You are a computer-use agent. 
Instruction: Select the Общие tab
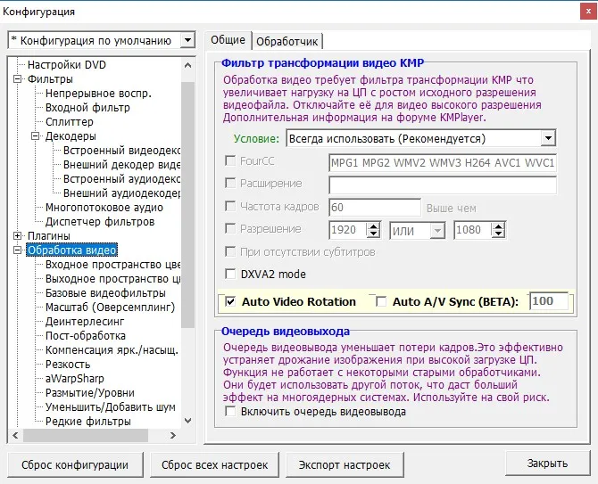(x=228, y=39)
